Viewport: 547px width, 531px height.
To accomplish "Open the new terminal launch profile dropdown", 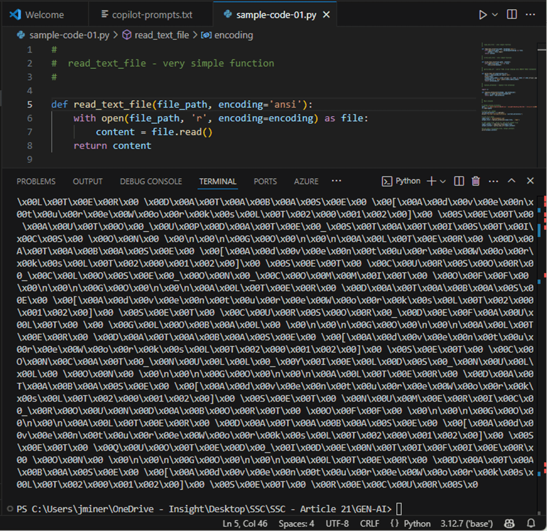I will click(443, 181).
